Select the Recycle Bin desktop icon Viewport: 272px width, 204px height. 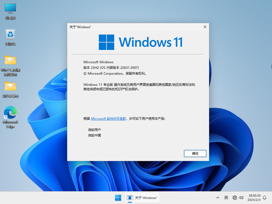point(10,37)
